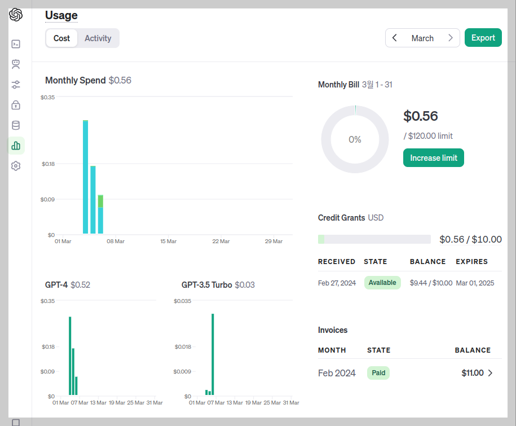The image size is (516, 426).
Task: Open the Assistants robot icon in sidebar
Action: 16,64
